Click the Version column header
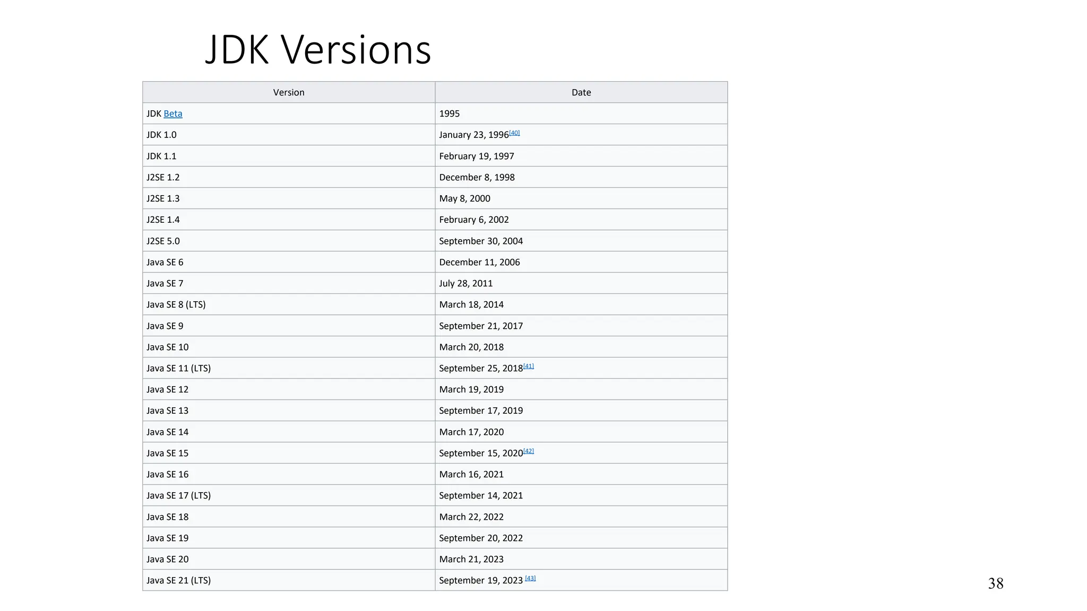Image resolution: width=1087 pixels, height=611 pixels. (289, 92)
